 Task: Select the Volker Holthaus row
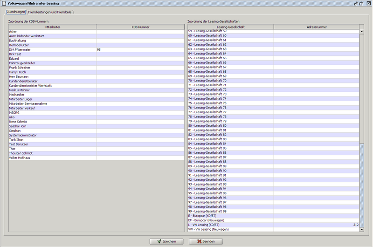pyautogui.click(x=97, y=158)
